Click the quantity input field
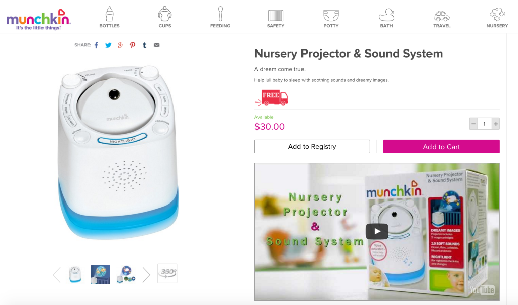 pos(484,124)
